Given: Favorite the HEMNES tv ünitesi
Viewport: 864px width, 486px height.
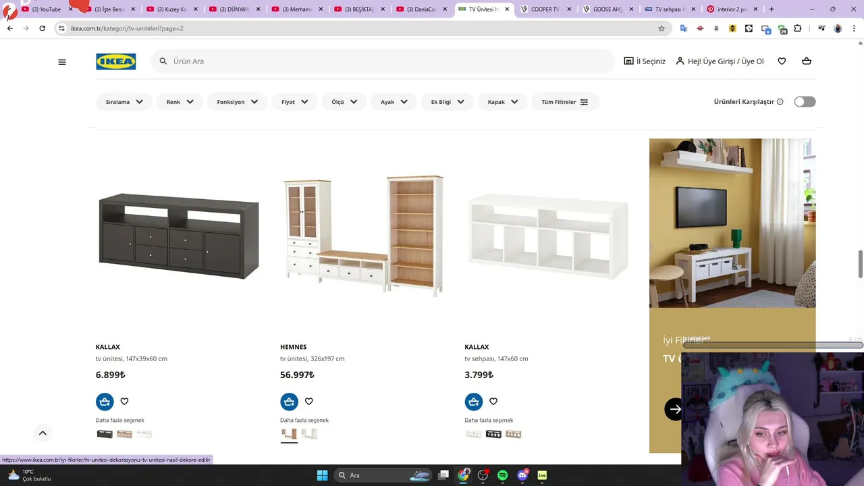Looking at the screenshot, I should tap(308, 402).
